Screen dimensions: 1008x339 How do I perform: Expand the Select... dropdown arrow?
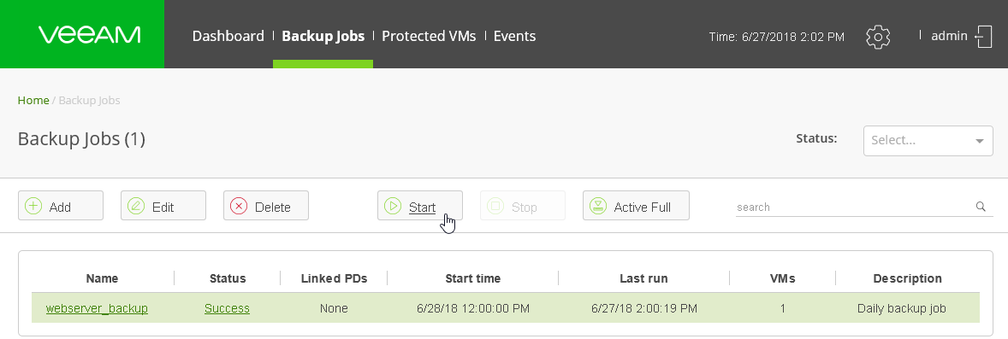tap(979, 141)
